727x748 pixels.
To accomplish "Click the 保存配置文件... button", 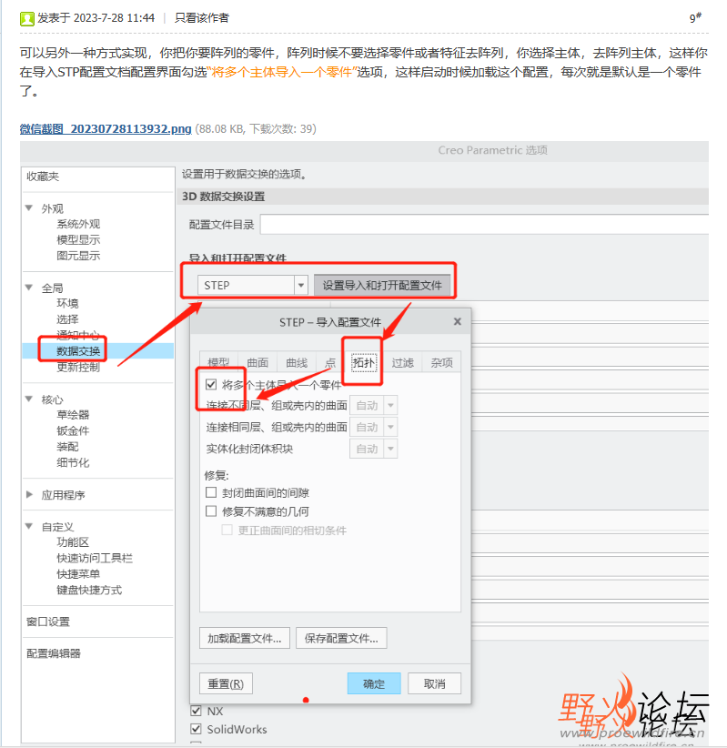I will pyautogui.click(x=341, y=638).
